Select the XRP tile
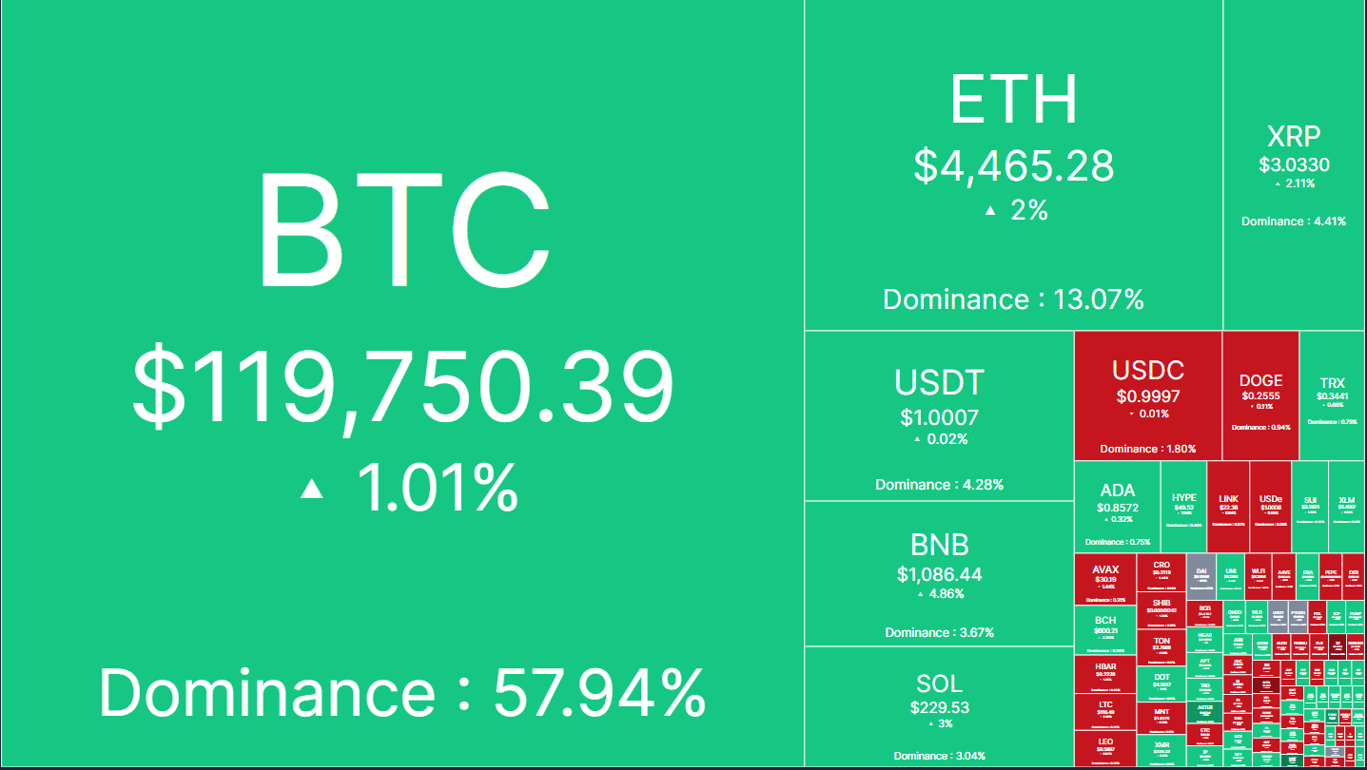The width and height of the screenshot is (1367, 770). [x=1294, y=165]
